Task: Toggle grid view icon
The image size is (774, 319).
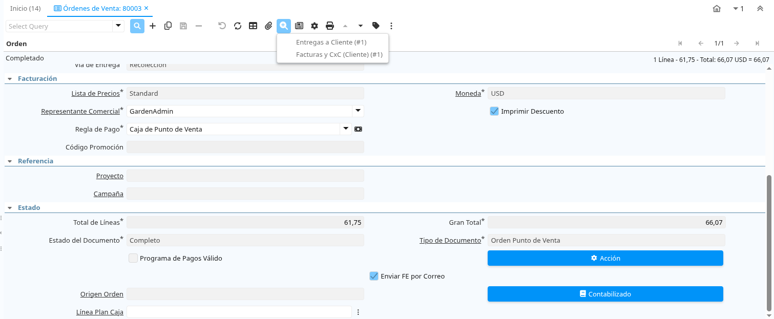Action: click(x=253, y=26)
